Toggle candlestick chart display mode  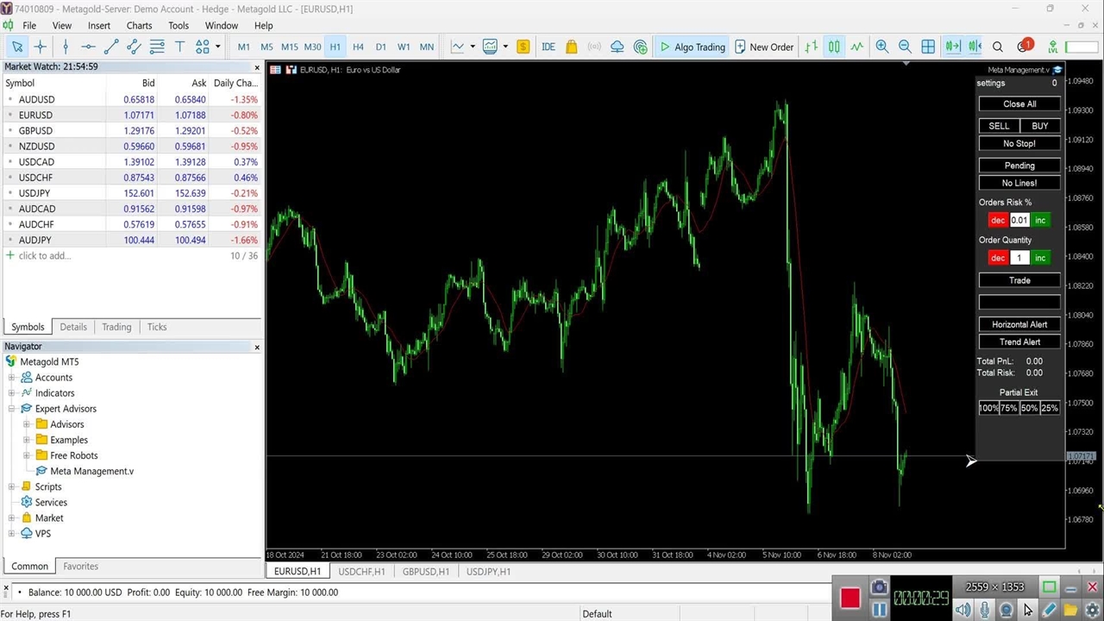834,47
